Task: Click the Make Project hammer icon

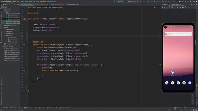Action: click(114, 2)
